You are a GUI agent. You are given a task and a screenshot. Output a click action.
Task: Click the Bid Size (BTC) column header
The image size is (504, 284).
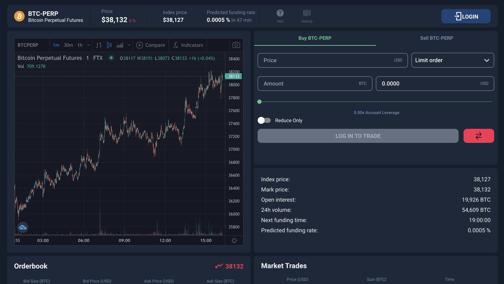(37, 281)
